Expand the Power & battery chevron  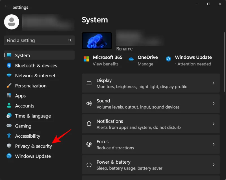click(214, 164)
